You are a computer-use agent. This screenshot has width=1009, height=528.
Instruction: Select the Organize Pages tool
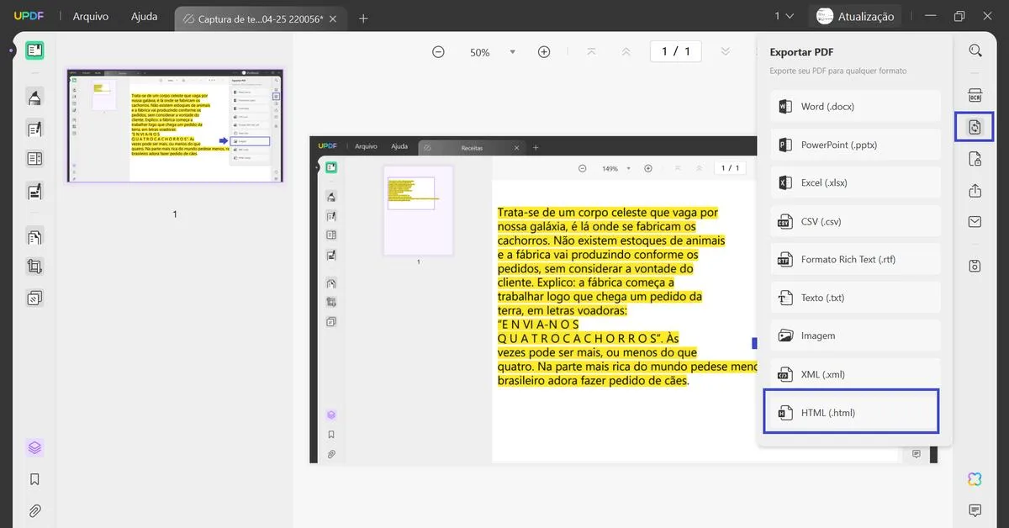[x=34, y=236]
